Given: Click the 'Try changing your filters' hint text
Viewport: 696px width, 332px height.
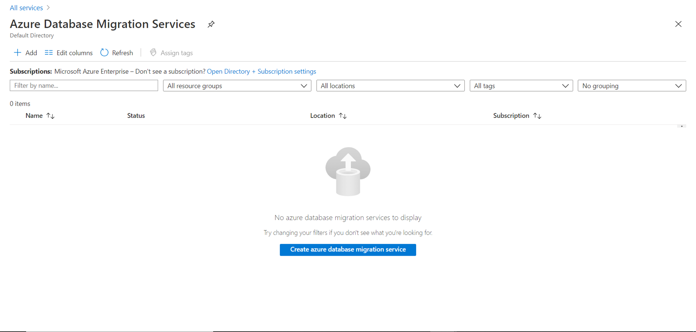Looking at the screenshot, I should click(x=348, y=232).
